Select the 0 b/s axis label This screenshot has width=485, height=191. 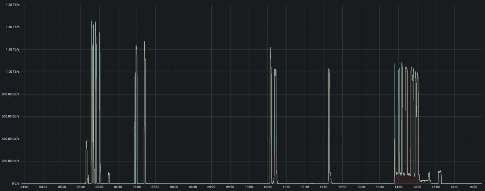click(15, 183)
